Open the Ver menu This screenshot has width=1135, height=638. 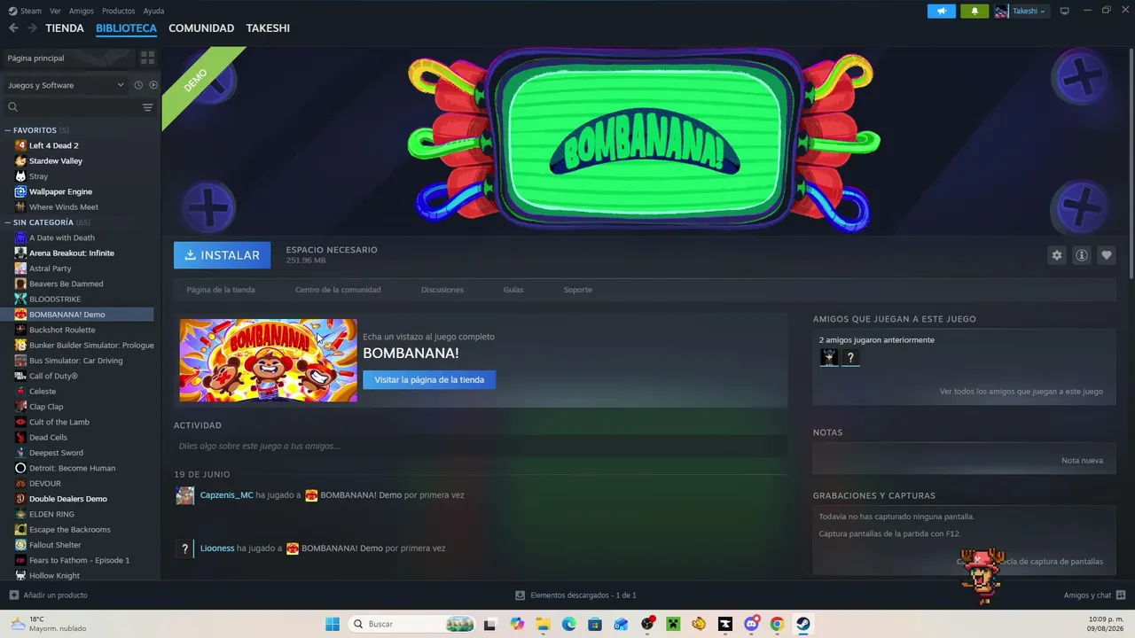56,11
